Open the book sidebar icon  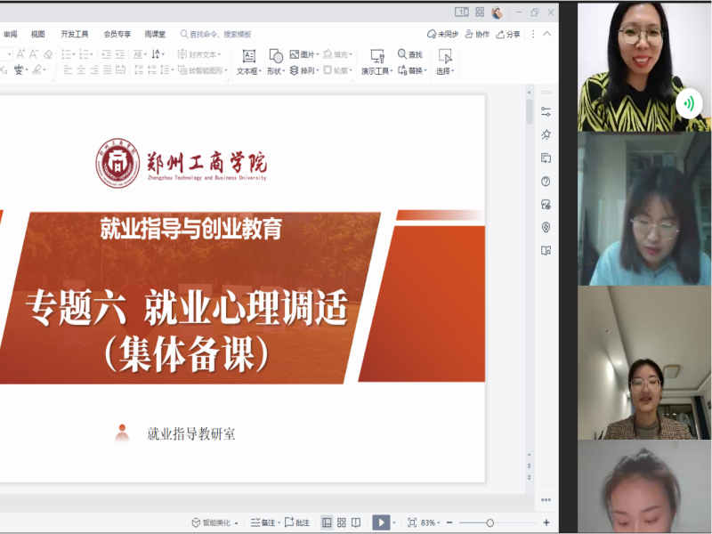(546, 250)
